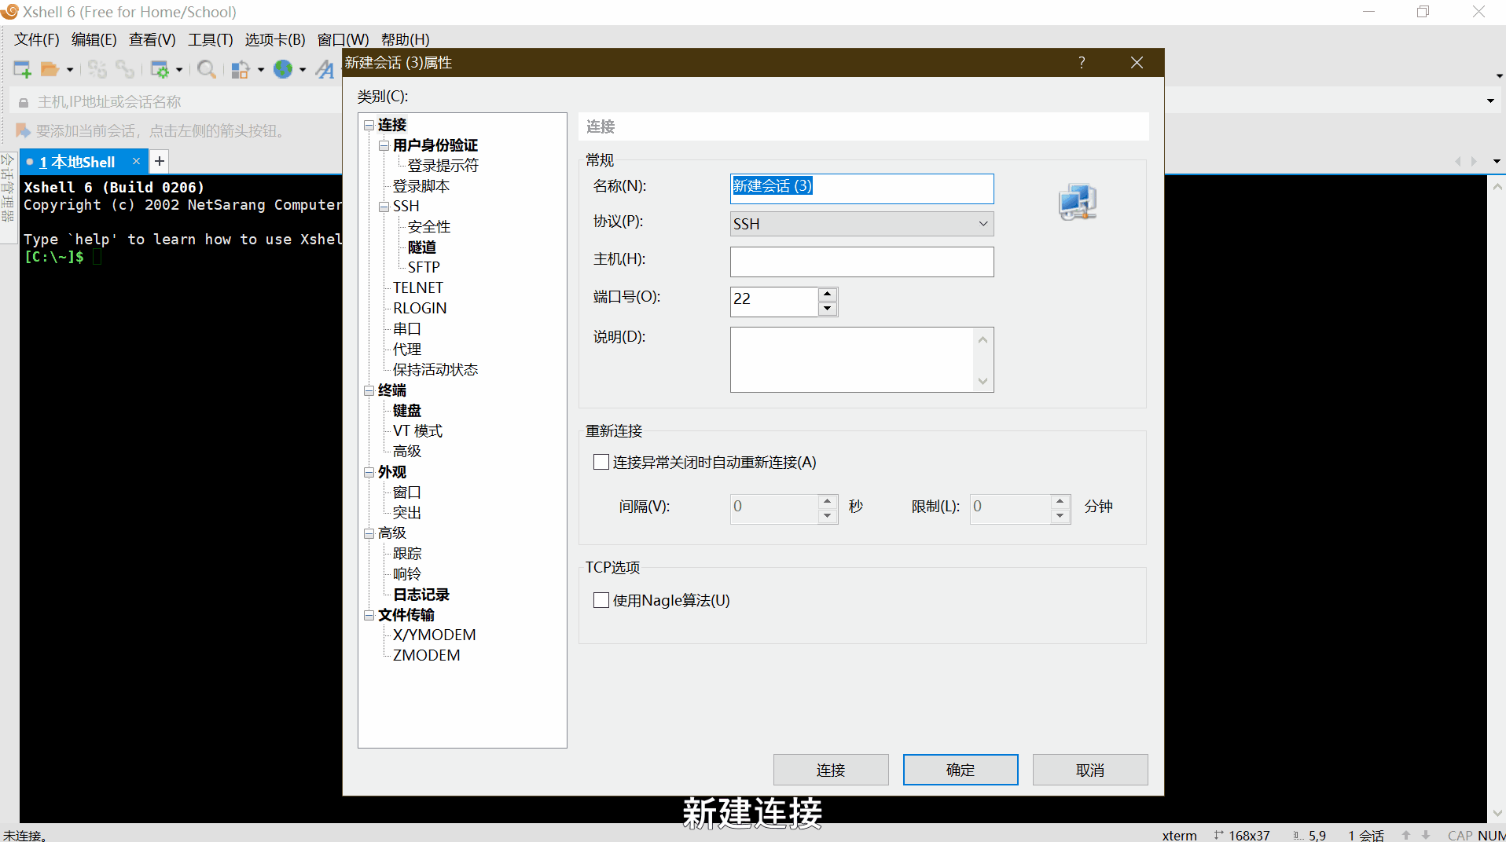Screen dimensions: 1506x842
Task: Click the port number 22 field
Action: pos(774,301)
